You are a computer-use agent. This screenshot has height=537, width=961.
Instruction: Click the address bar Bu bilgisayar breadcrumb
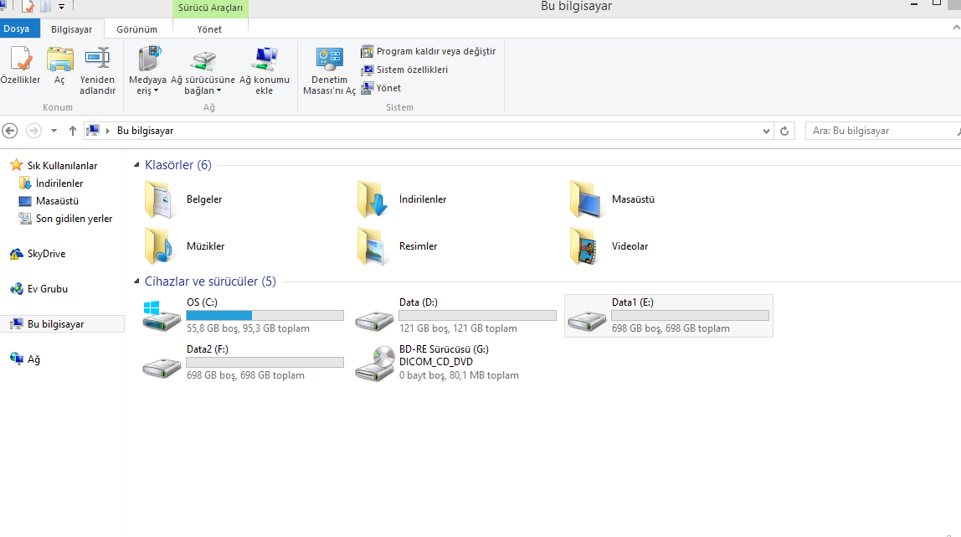[x=146, y=131]
